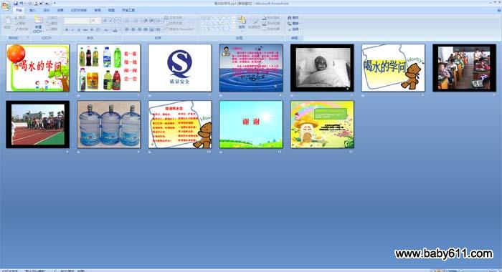Toggle Strikethrough formatting
This screenshot has height=272, width=502.
click(85, 30)
